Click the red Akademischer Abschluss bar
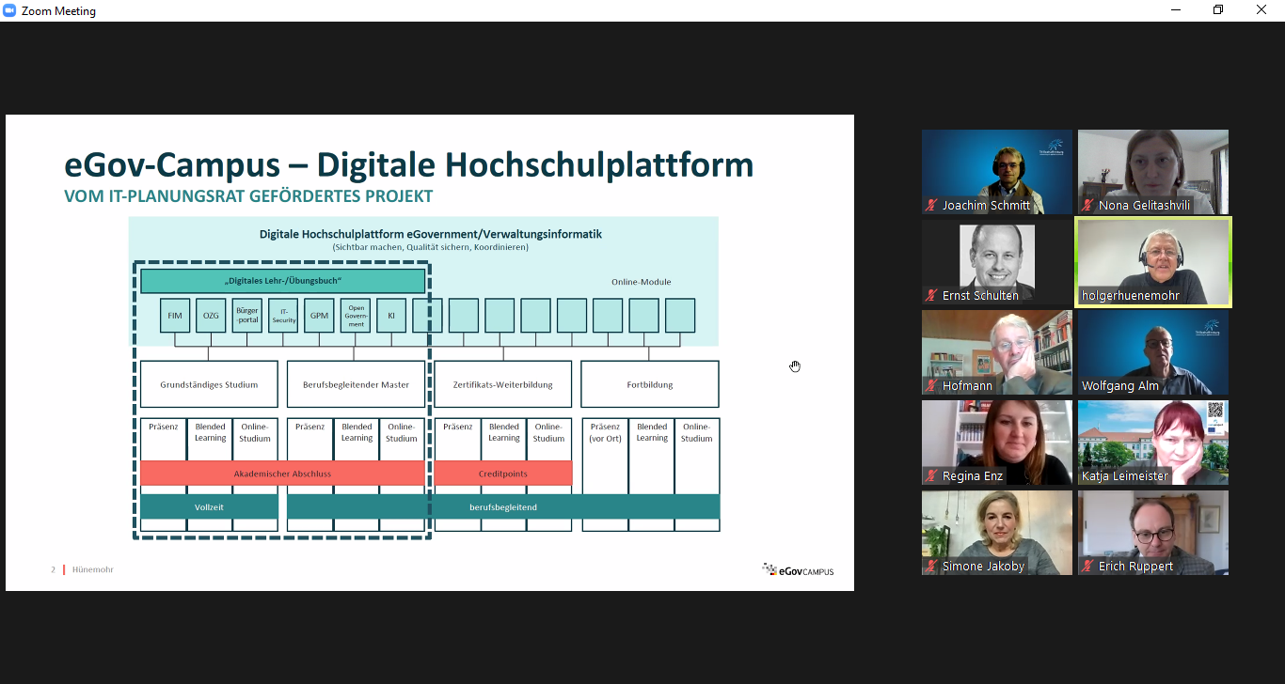 pyautogui.click(x=283, y=474)
